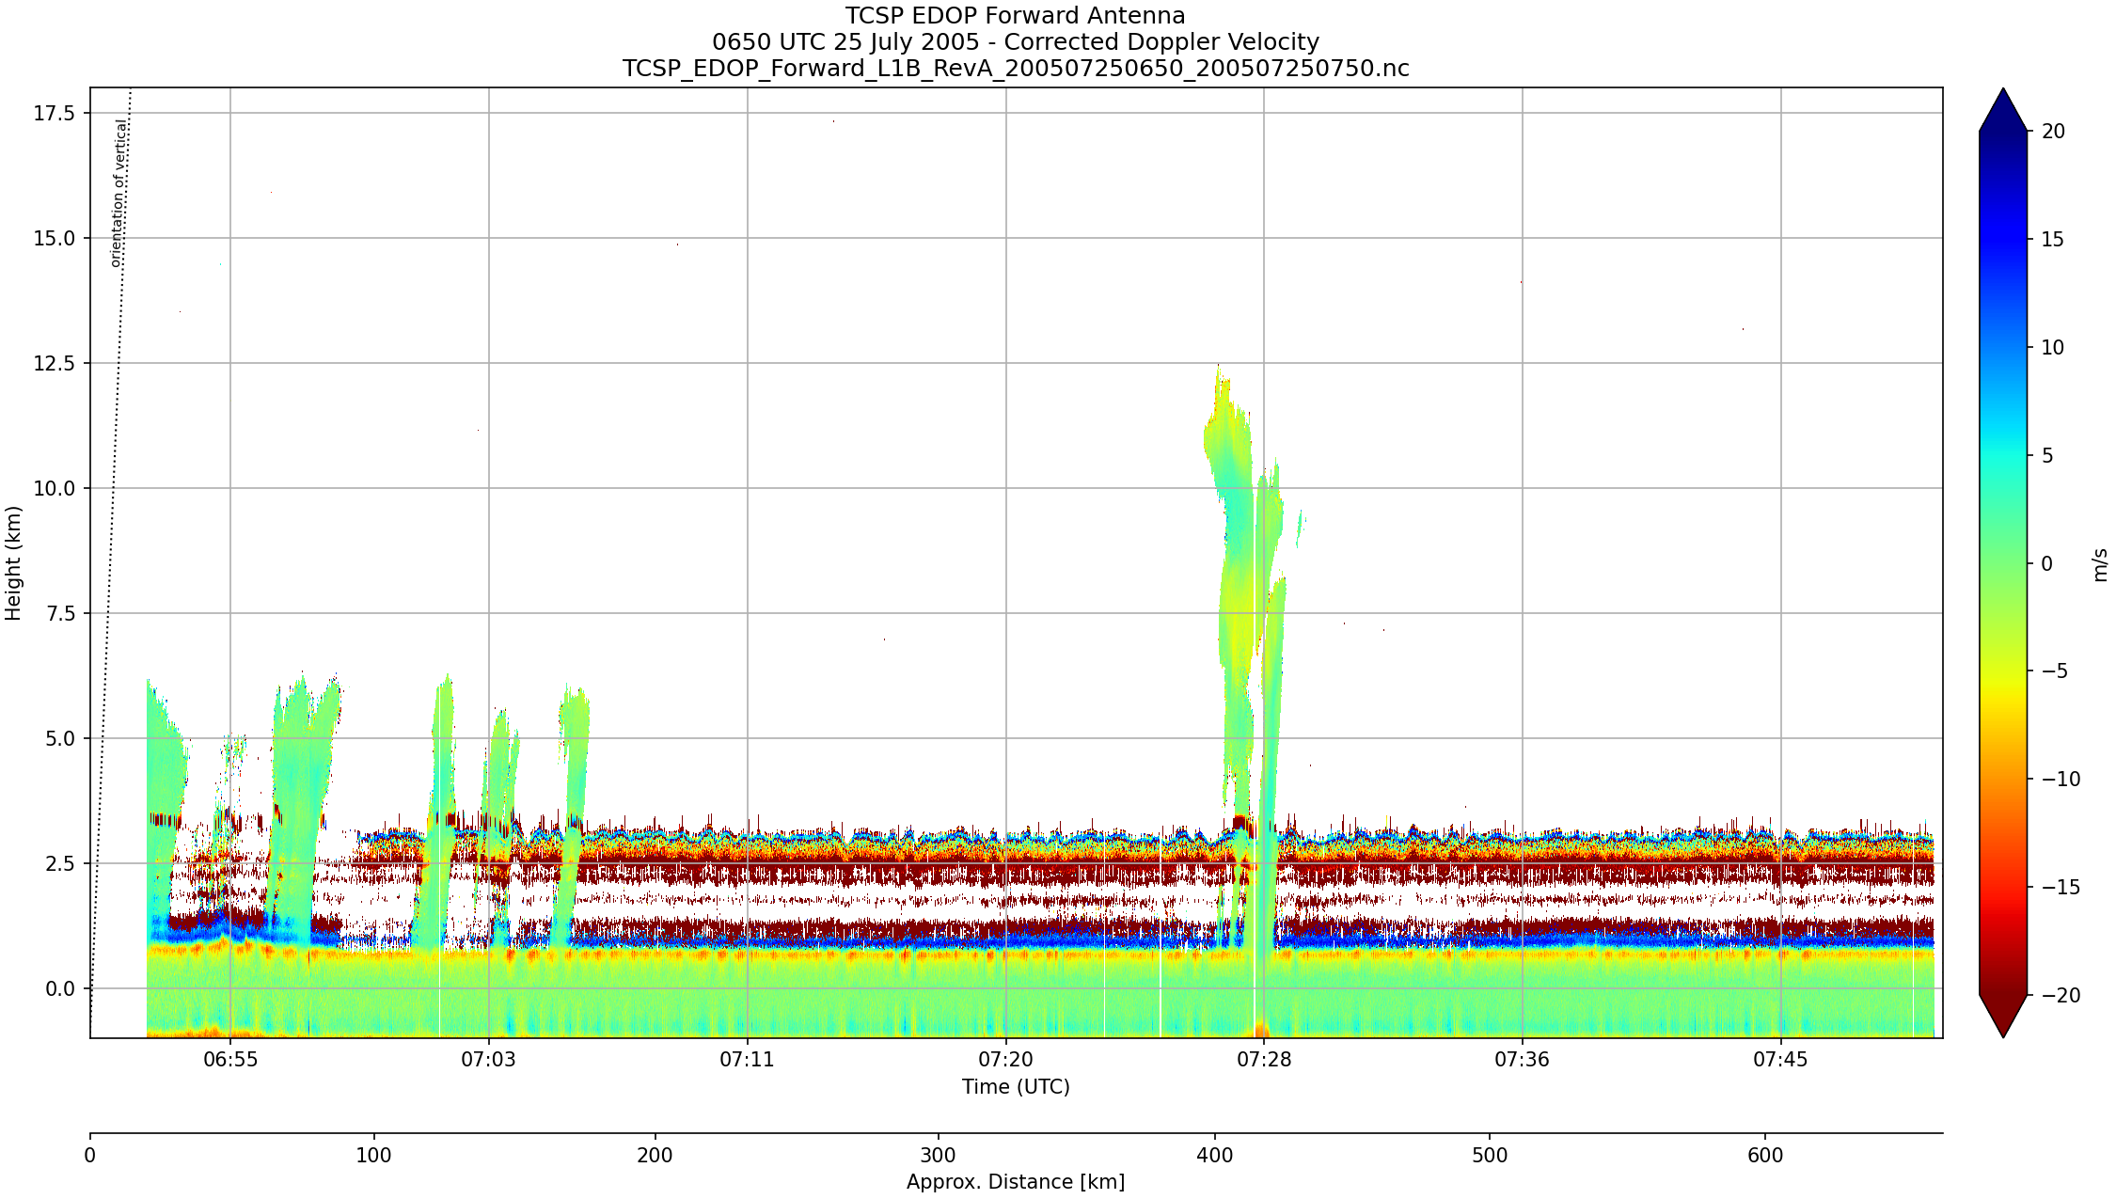Viewport: 2116px width, 1199px height.
Task: Click the colorbar tick label 5
Action: (2047, 456)
